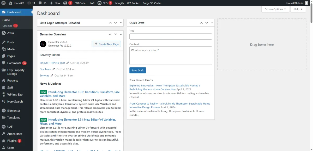Collapse the Quick Draft panel
This screenshot has height=151, width=313.
[x=212, y=23]
